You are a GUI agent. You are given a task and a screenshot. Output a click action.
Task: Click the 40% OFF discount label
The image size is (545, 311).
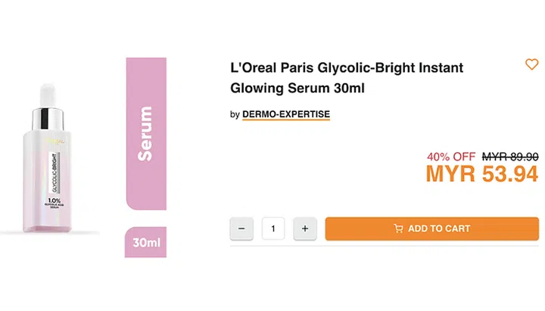point(451,156)
